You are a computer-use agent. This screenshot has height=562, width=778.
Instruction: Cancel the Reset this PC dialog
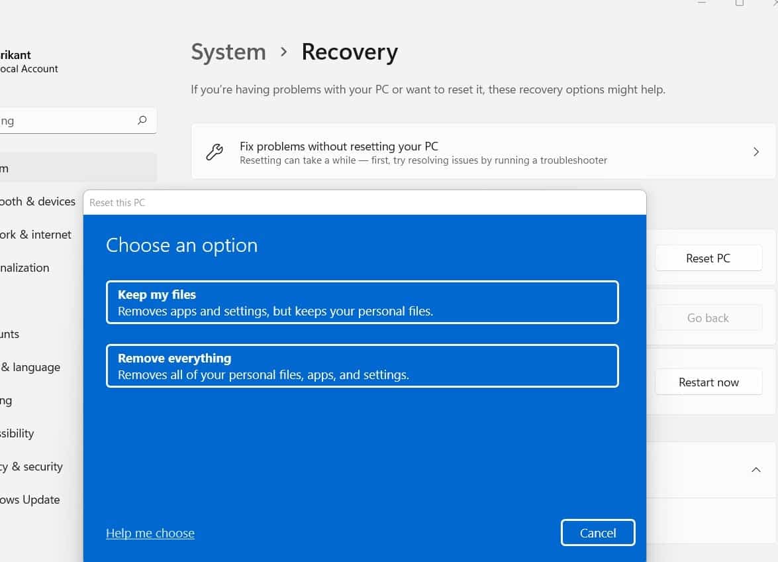(x=597, y=532)
